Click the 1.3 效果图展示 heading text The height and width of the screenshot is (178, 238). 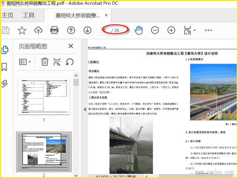194,59
